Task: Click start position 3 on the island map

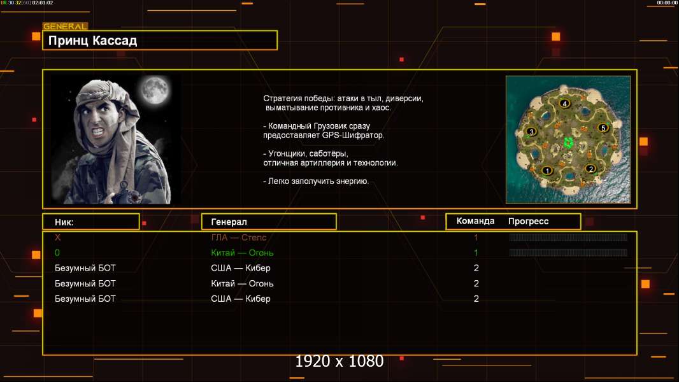Action: pyautogui.click(x=531, y=132)
